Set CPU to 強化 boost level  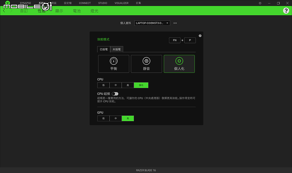coord(141,85)
